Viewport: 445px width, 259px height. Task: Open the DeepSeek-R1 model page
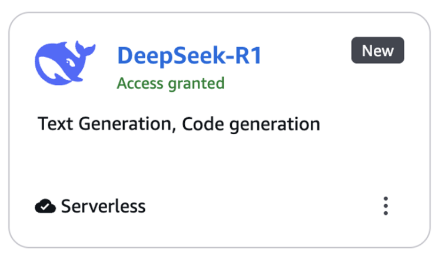pyautogui.click(x=188, y=55)
